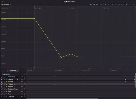Reset the Position X parameter

click(x=24, y=84)
